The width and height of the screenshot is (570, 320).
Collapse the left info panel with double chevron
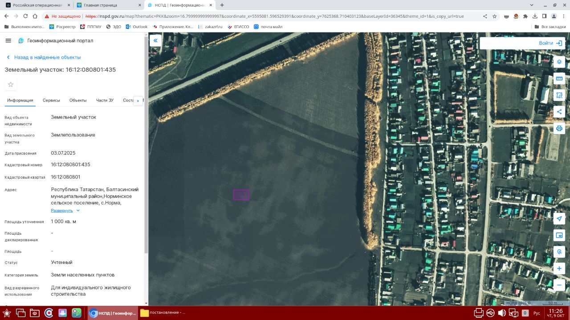(155, 40)
